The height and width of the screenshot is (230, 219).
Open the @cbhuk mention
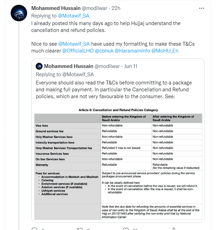click(103, 51)
